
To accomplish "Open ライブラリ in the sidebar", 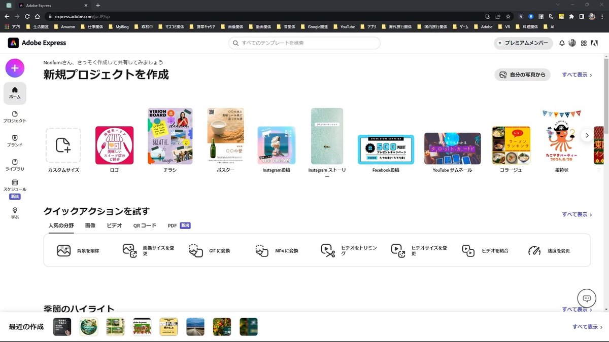I will click(15, 165).
